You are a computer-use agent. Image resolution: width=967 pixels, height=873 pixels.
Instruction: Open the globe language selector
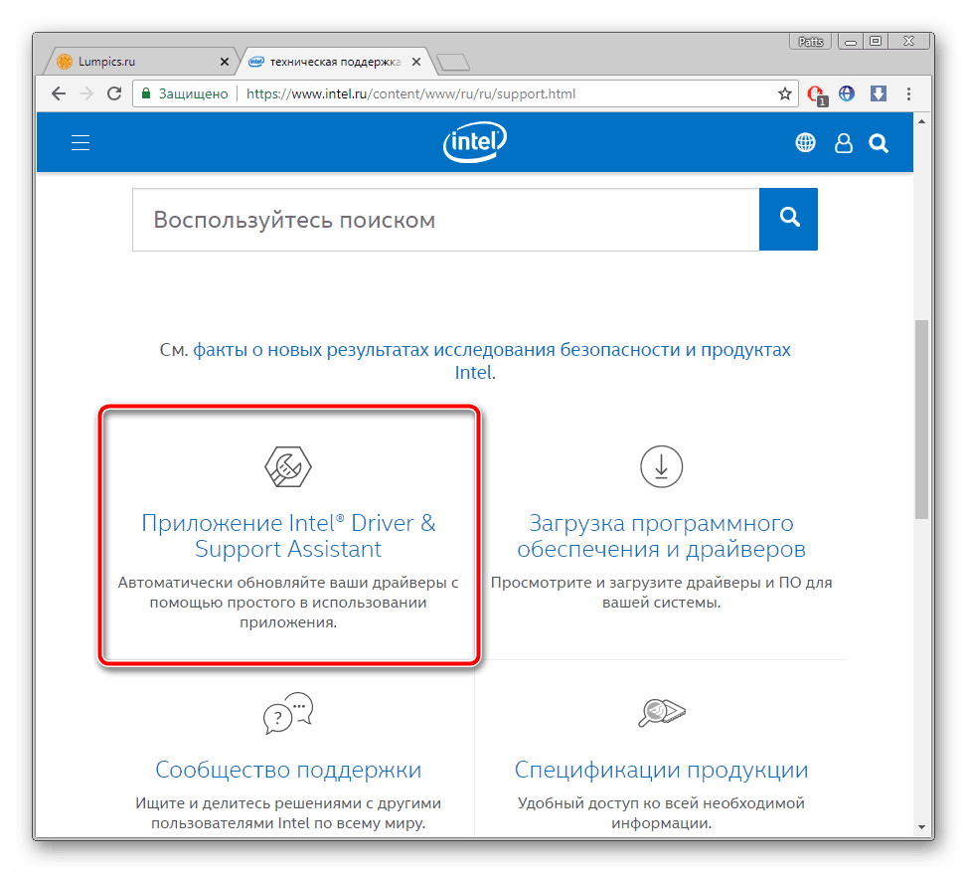click(x=805, y=143)
